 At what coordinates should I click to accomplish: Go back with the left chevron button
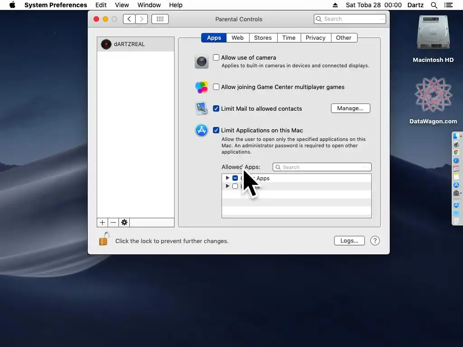coord(129,19)
